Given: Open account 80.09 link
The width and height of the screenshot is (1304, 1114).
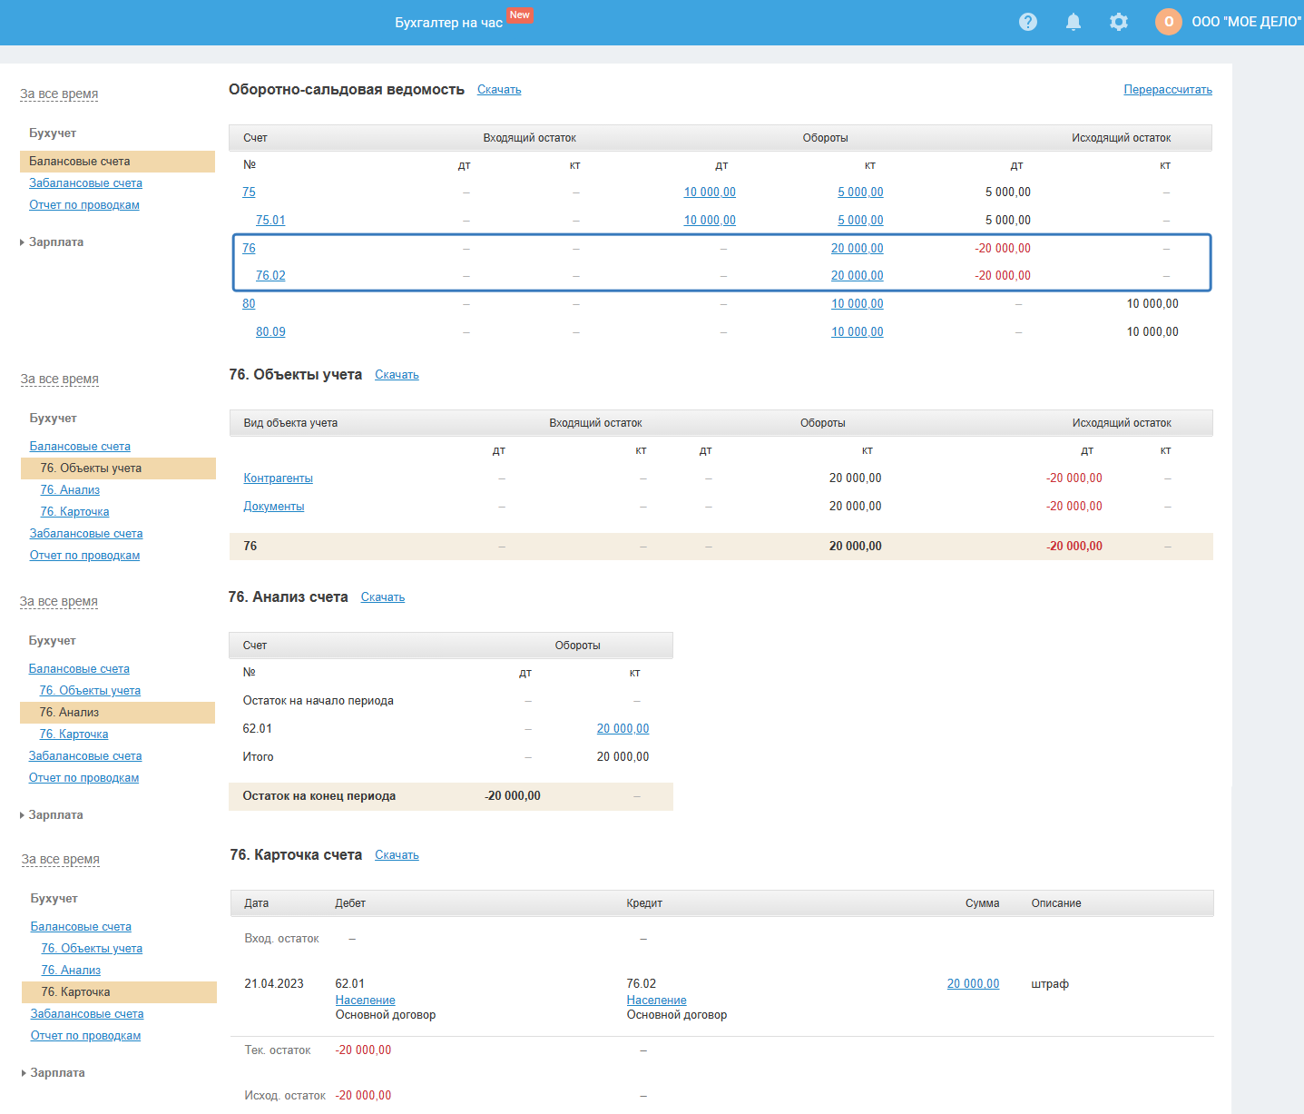Looking at the screenshot, I should 270,332.
